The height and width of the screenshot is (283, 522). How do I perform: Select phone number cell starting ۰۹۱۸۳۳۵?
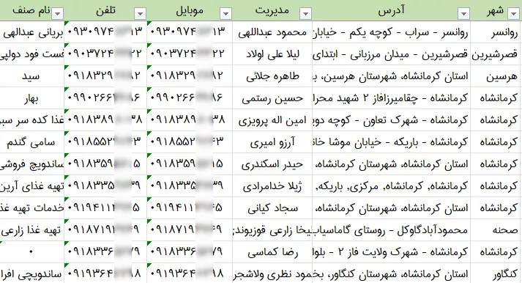(x=105, y=186)
